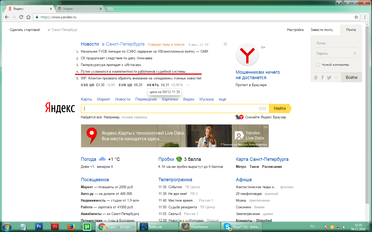Expand more currency rates with dots
Viewport: 372px width, 232px height.
(x=188, y=85)
